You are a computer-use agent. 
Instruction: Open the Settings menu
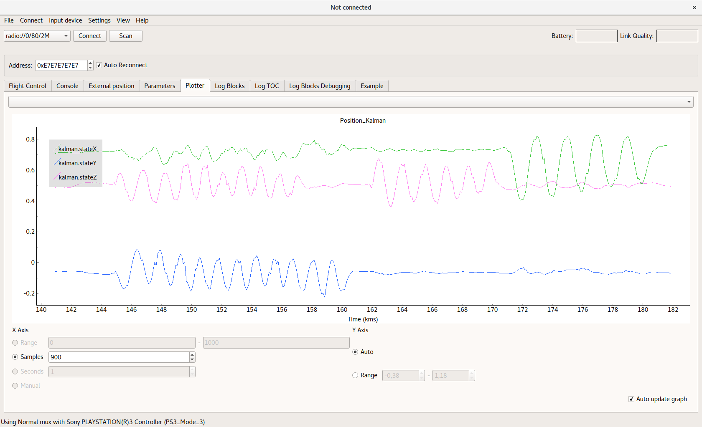click(x=99, y=20)
